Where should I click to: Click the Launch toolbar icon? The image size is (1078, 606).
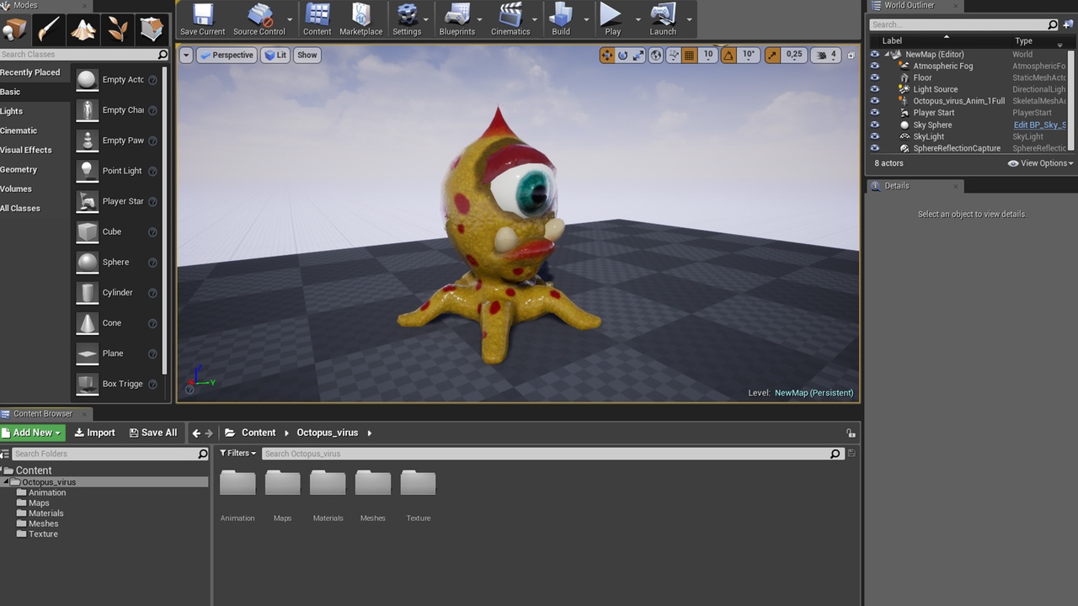pos(663,20)
